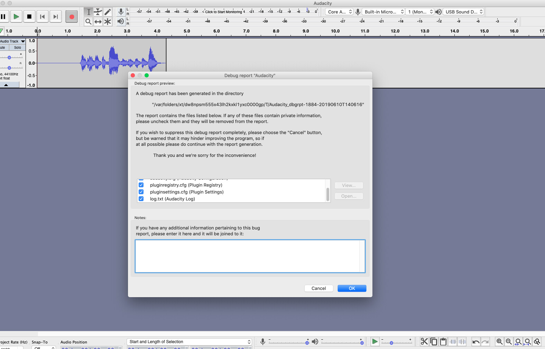Click inside the Notes text field
Screen dimensions: 545x349
click(x=250, y=256)
